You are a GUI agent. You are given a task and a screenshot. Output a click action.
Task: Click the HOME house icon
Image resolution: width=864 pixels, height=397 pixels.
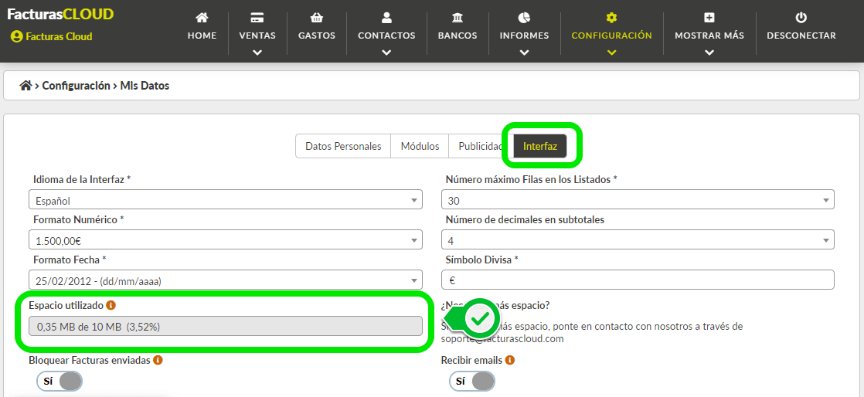tap(202, 19)
